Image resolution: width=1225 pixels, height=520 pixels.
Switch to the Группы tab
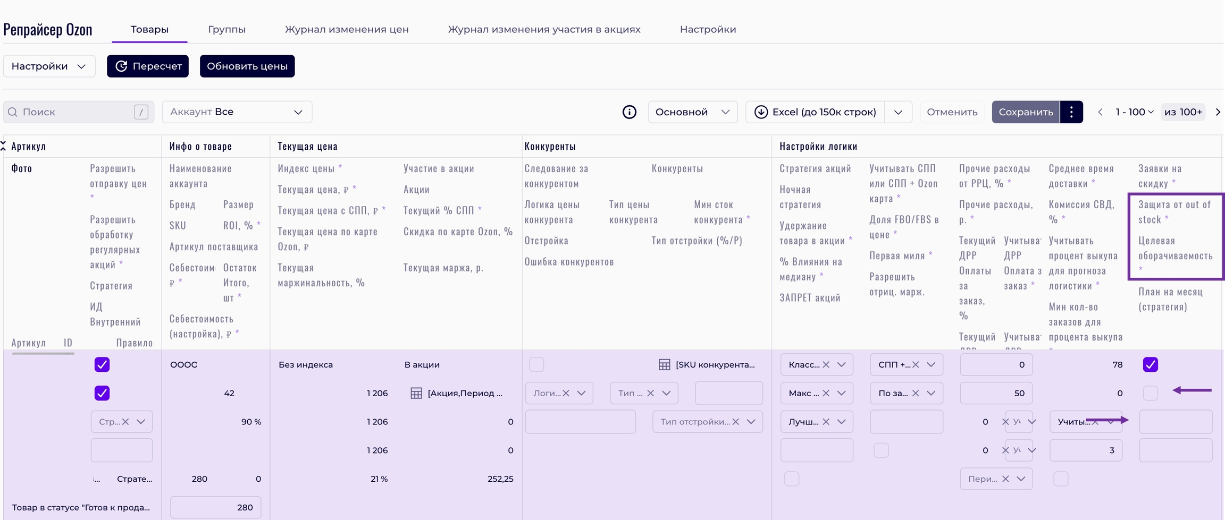tap(226, 29)
